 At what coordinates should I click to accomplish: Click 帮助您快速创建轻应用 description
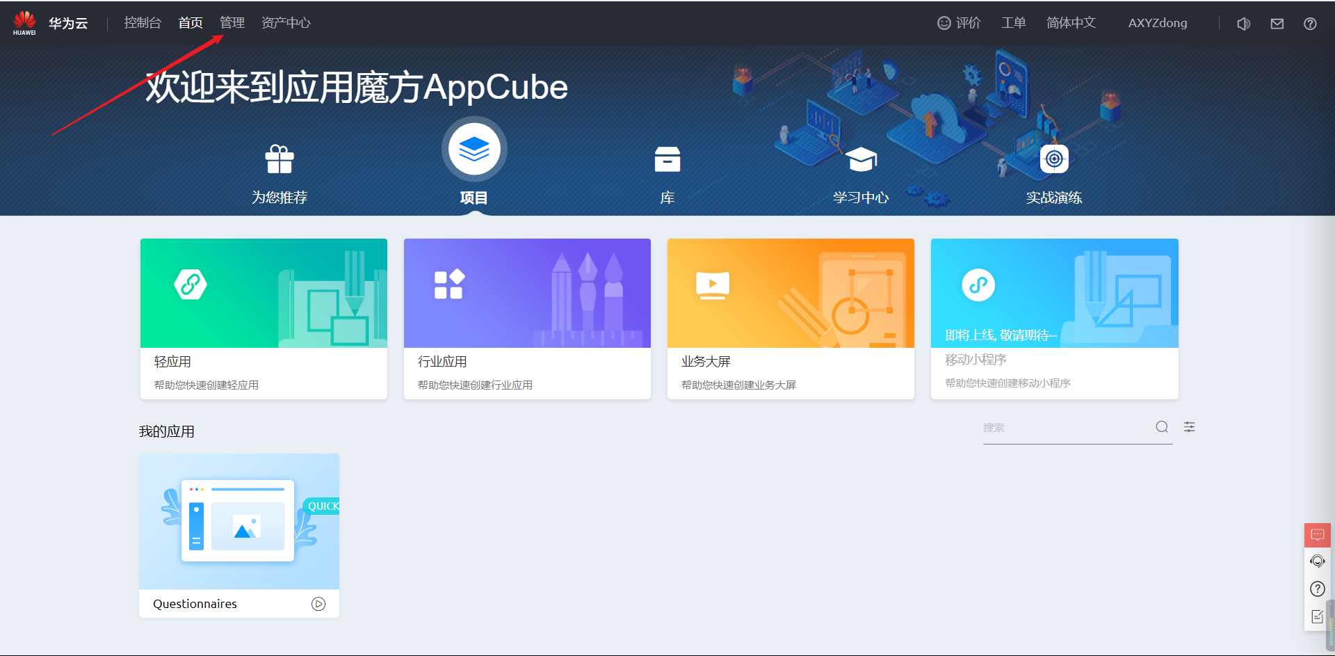207,385
